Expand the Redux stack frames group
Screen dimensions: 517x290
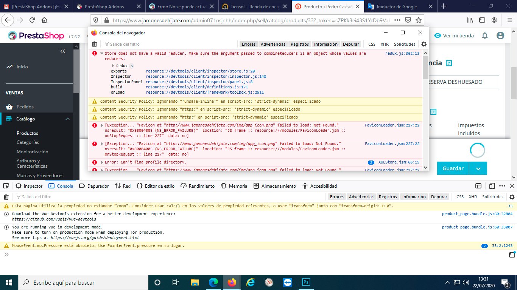tap(113, 66)
